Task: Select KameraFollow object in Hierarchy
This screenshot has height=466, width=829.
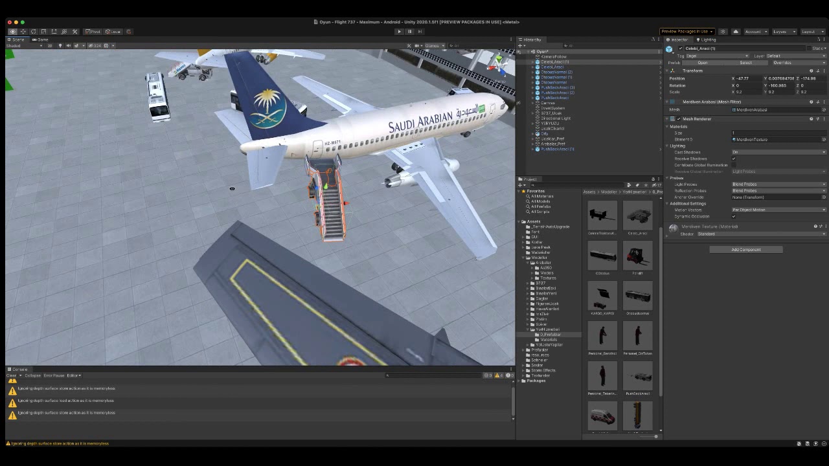Action: pos(553,56)
